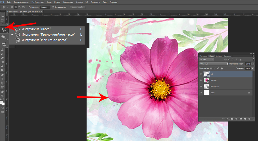Pick the Type (T) tool

3,79
